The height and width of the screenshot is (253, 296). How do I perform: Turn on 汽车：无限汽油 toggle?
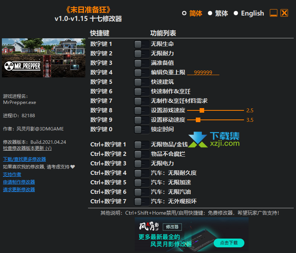(x=142, y=192)
